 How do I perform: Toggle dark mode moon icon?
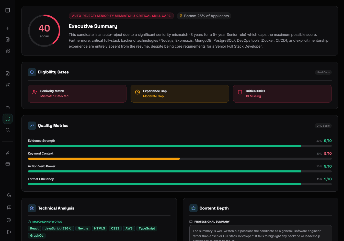pos(9,195)
